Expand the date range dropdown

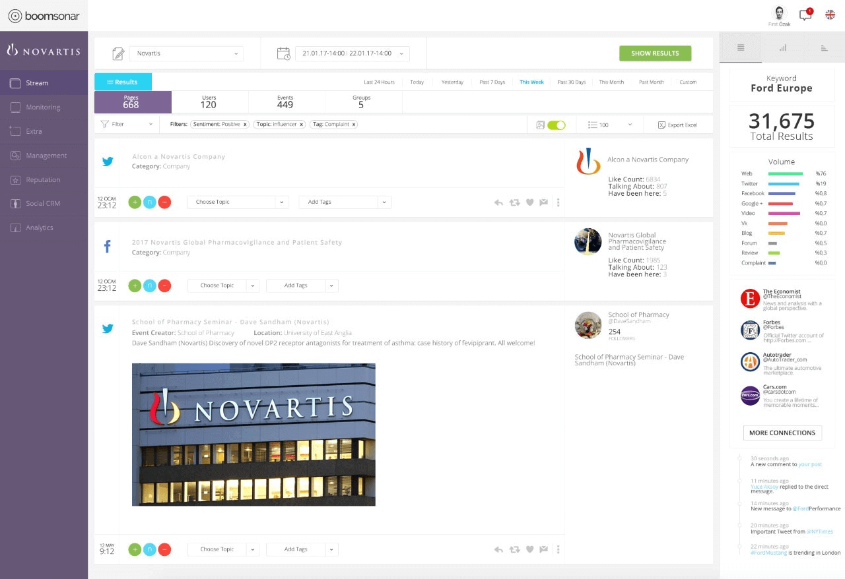[352, 53]
